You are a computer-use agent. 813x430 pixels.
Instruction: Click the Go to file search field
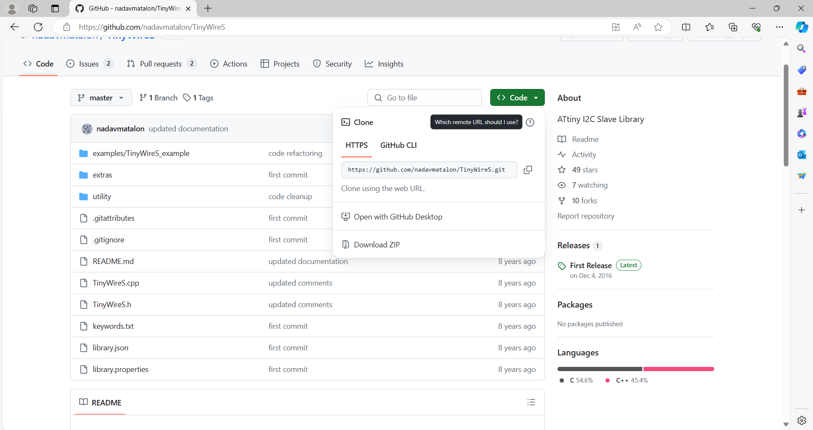[x=425, y=97]
